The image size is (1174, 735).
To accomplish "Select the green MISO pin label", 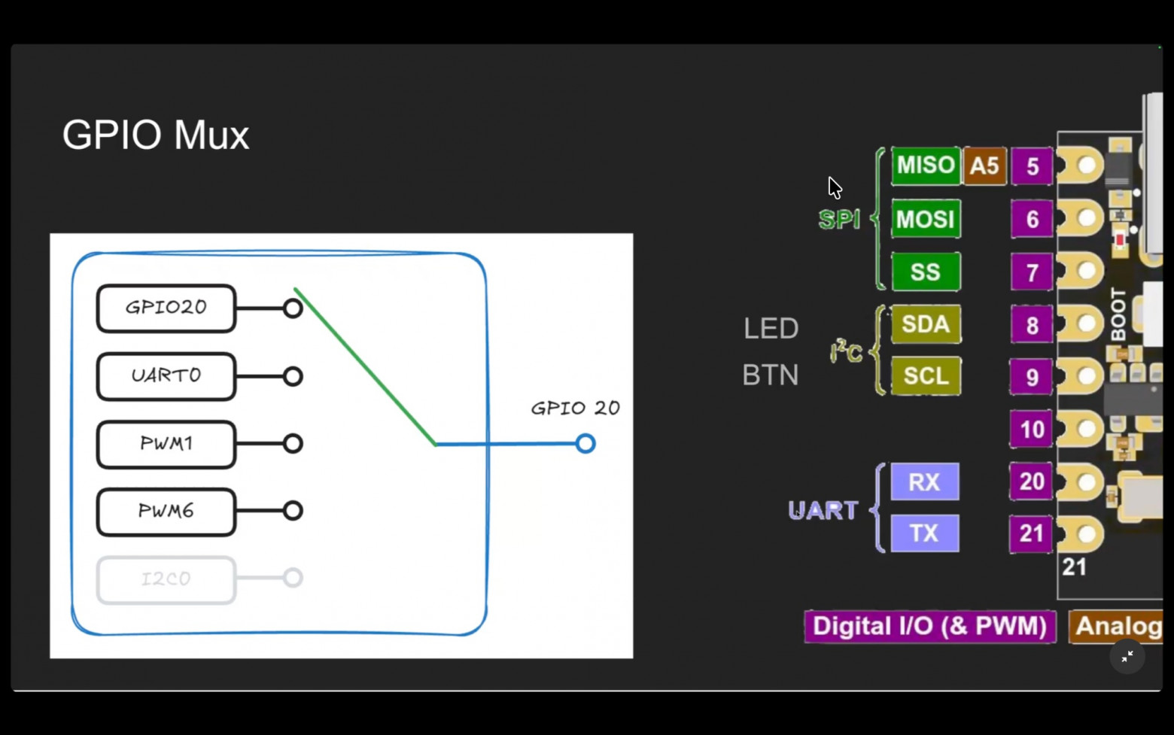I will [x=926, y=166].
